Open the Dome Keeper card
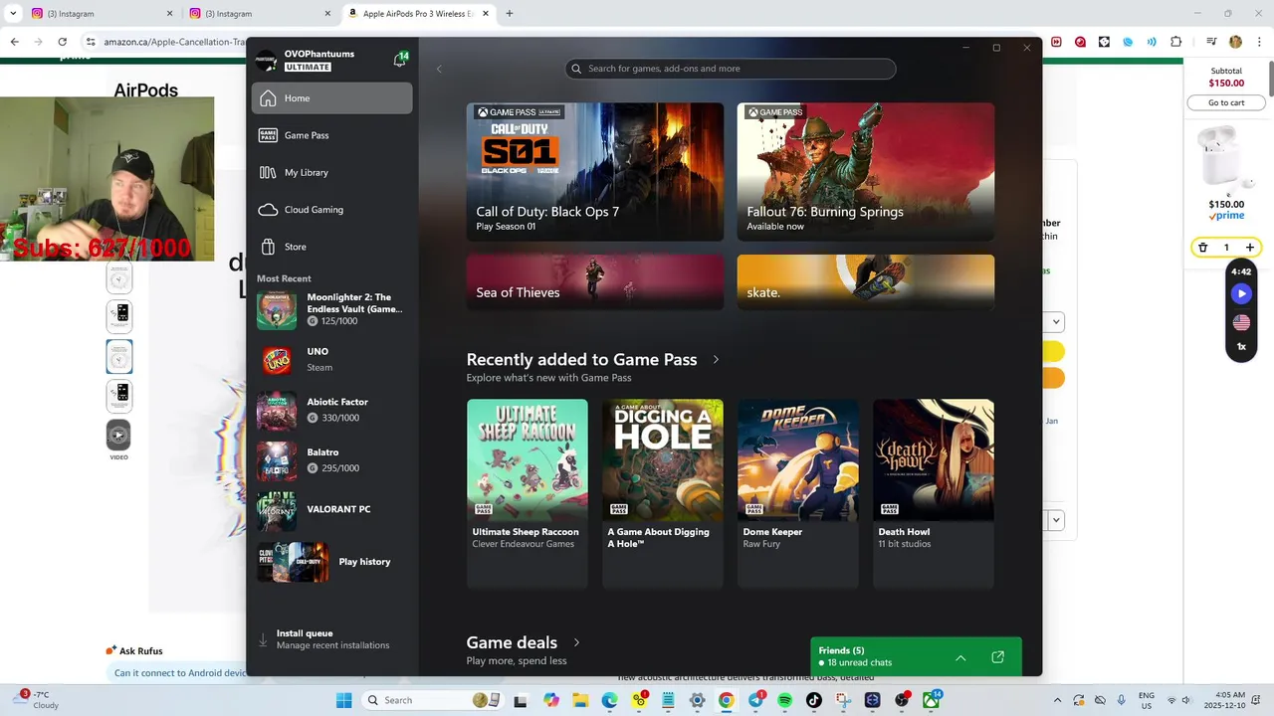The height and width of the screenshot is (716, 1274). coord(798,493)
